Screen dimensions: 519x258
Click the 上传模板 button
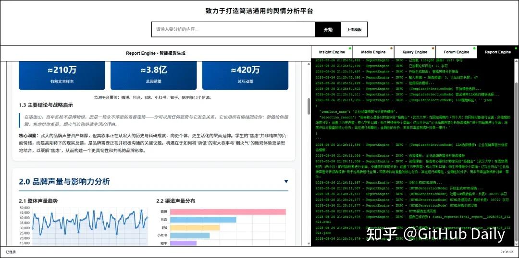(354, 30)
